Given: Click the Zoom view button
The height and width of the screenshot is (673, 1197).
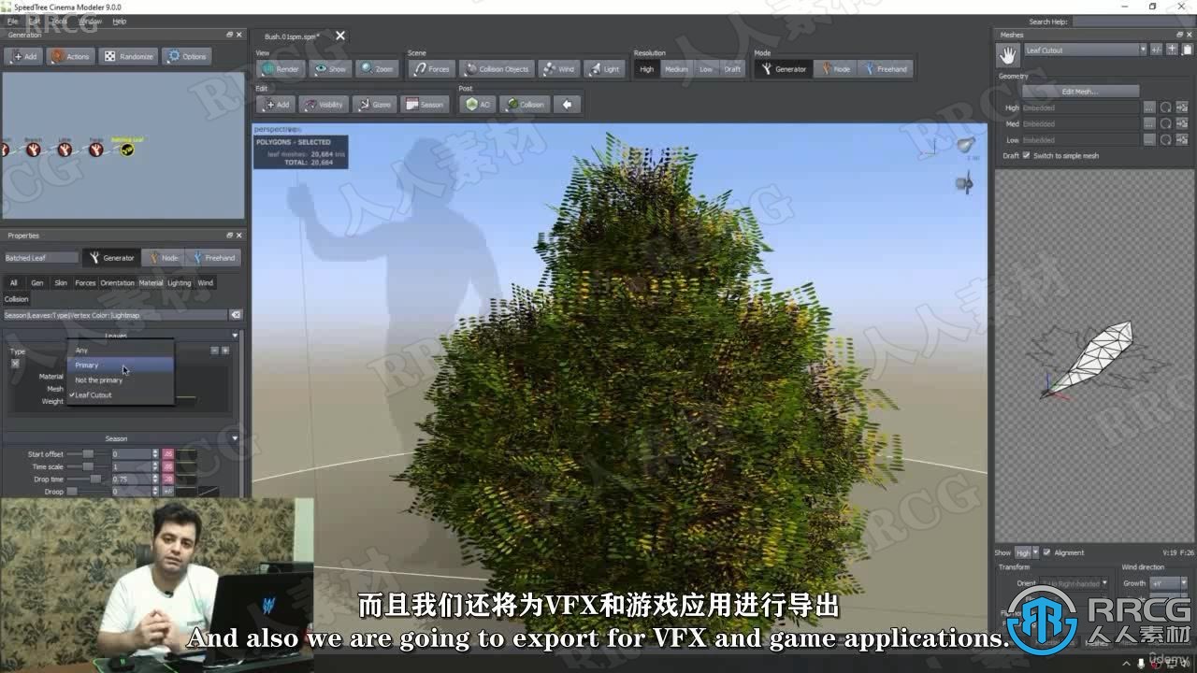Looking at the screenshot, I should (x=377, y=69).
